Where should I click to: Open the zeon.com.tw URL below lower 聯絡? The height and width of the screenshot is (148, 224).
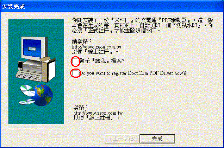pos(98,113)
